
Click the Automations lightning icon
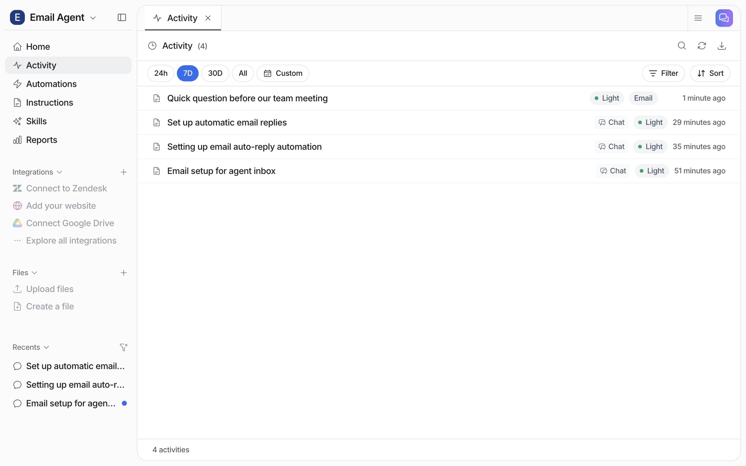[x=17, y=84]
